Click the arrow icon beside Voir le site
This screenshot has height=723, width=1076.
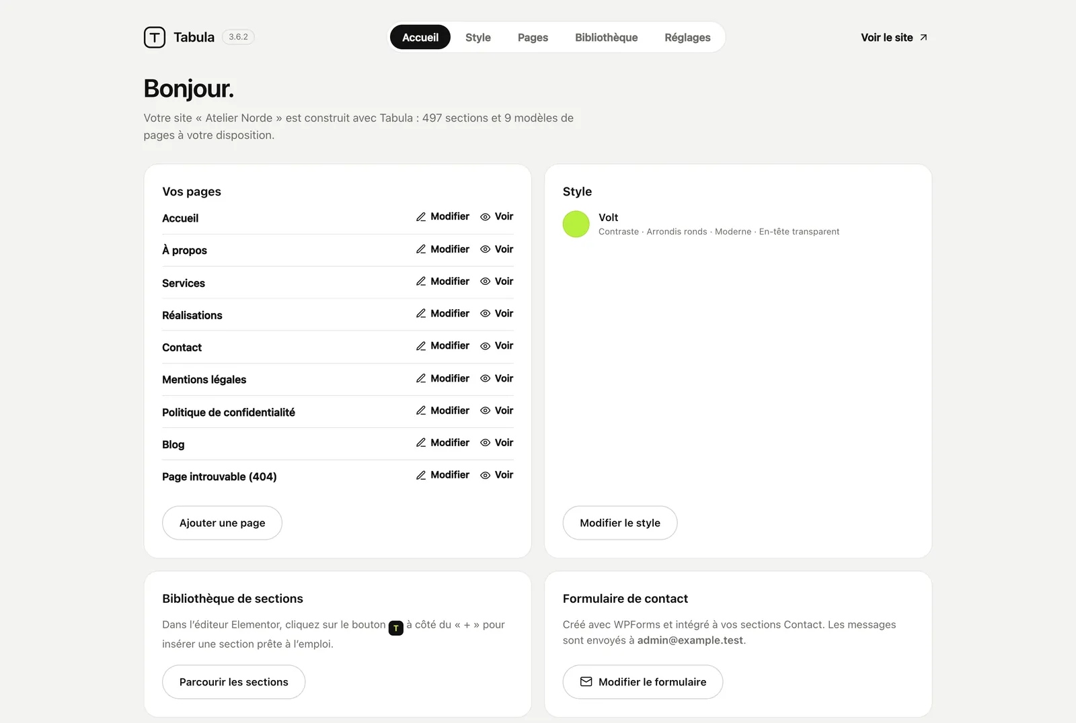tap(923, 38)
